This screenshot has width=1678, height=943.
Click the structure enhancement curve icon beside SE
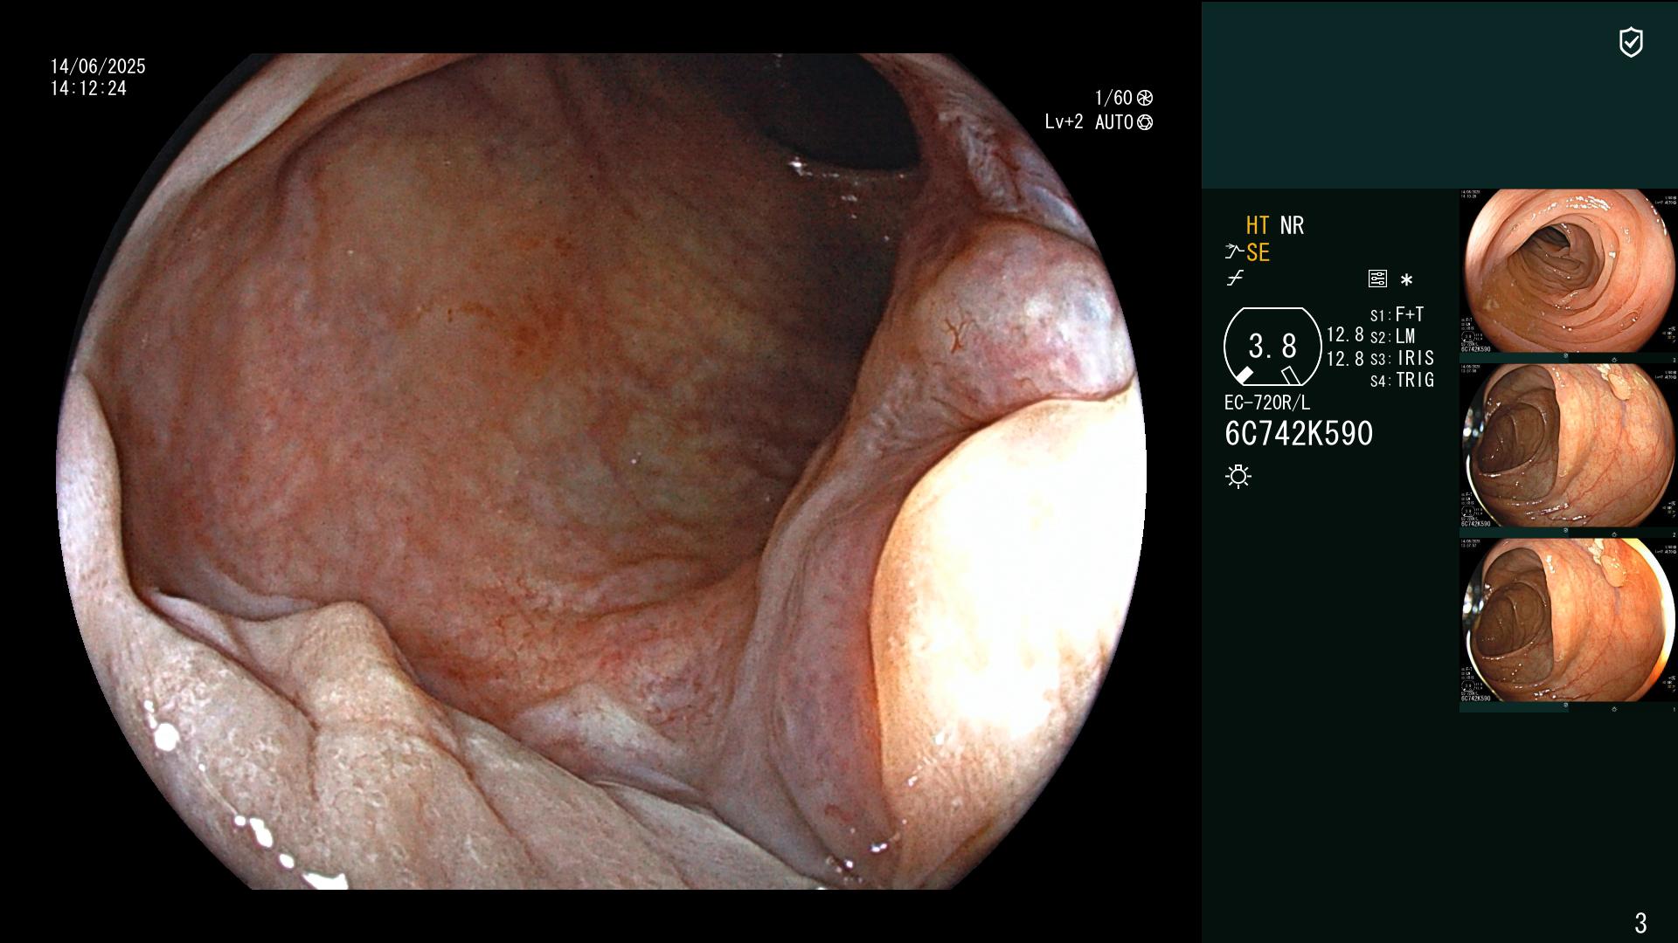point(1234,252)
